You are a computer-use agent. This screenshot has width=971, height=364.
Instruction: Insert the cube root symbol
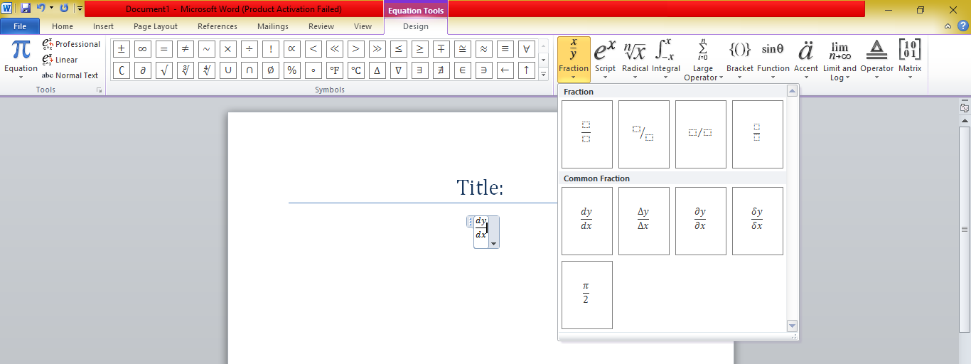tap(186, 70)
